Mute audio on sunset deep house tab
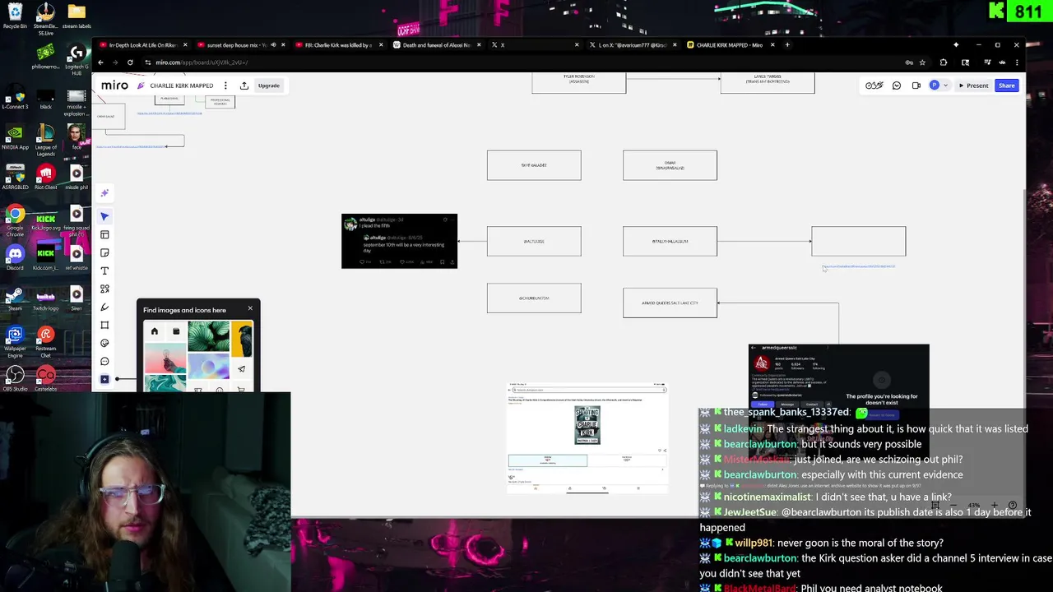Image resolution: width=1053 pixels, height=592 pixels. [273, 45]
